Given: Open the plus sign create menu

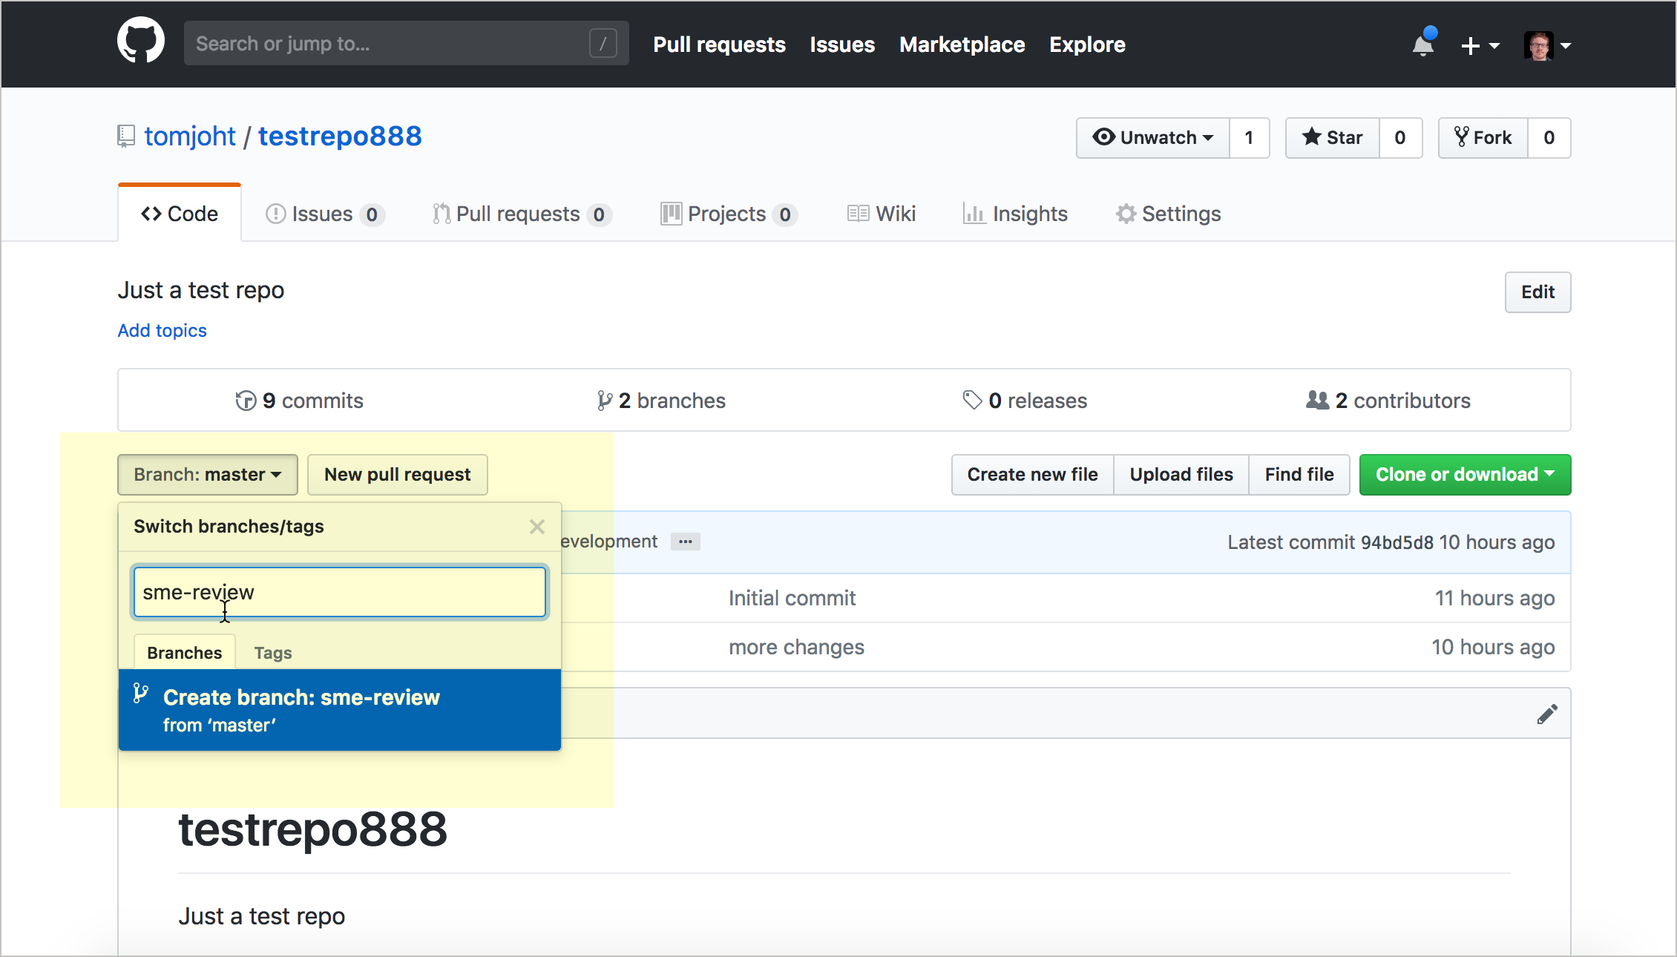Looking at the screenshot, I should 1480,45.
